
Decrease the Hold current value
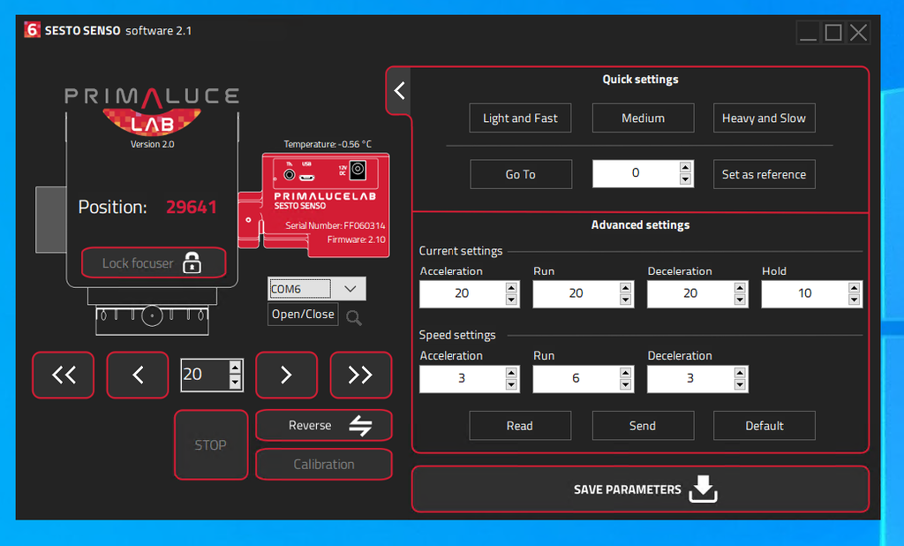pos(854,300)
